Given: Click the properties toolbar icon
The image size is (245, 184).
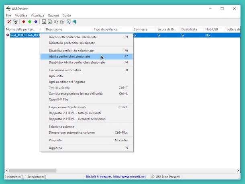Looking at the screenshot, I should pos(62,22).
